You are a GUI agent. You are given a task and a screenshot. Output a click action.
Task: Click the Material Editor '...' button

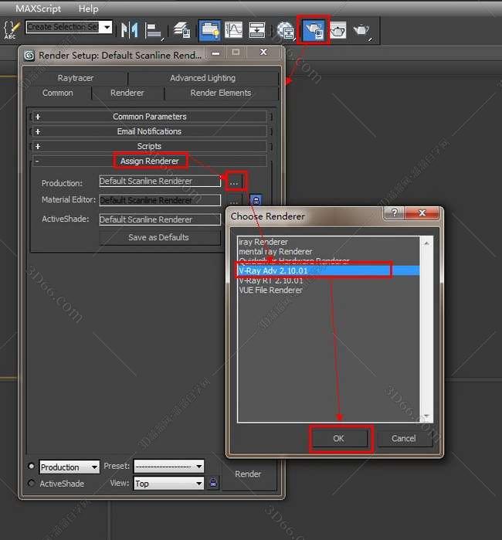[235, 200]
